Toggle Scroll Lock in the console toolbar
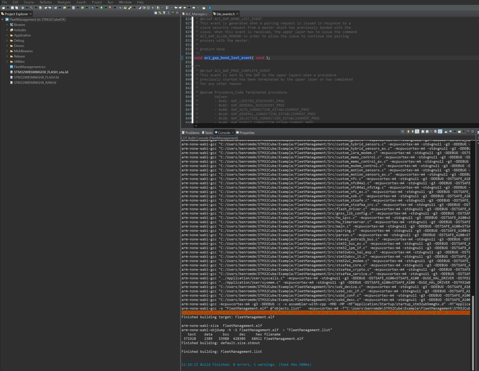Screen dimensions: 479x371 point(426,132)
